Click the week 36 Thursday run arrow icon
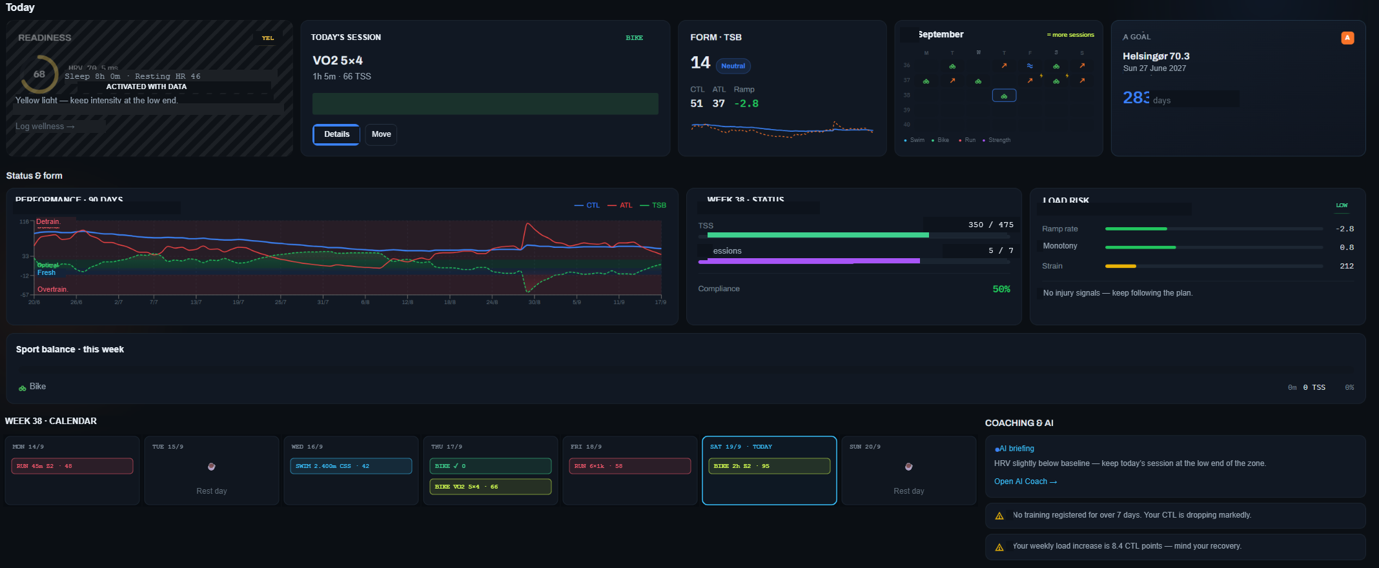 click(x=1004, y=66)
